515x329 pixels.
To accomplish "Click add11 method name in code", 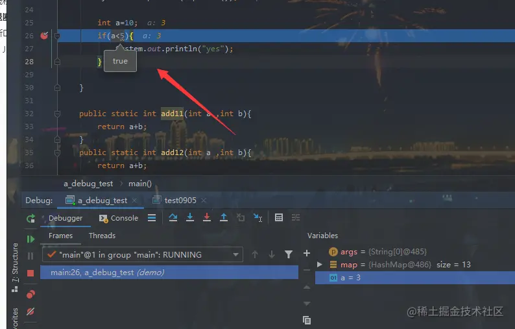I will [x=172, y=114].
